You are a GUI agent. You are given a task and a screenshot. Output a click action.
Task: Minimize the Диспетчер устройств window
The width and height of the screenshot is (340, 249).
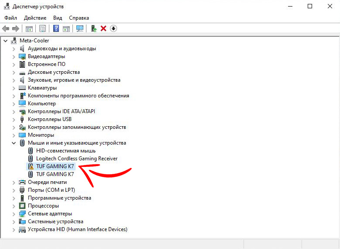pyautogui.click(x=290, y=6)
